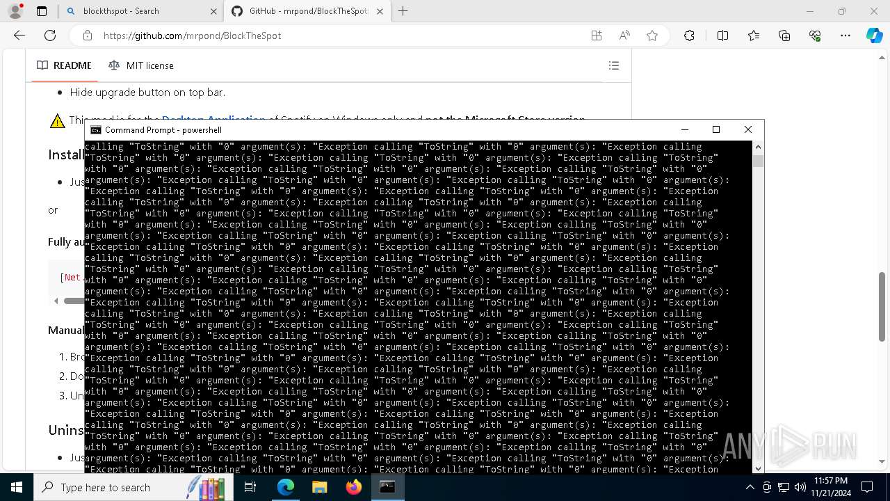The image size is (890, 501).
Task: Select the MIT license tab
Action: (x=141, y=65)
